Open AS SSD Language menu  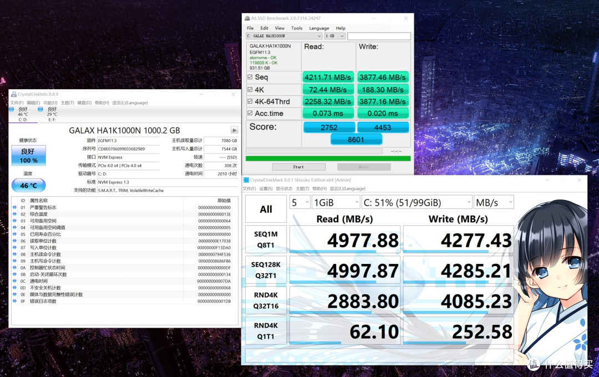pyautogui.click(x=319, y=28)
